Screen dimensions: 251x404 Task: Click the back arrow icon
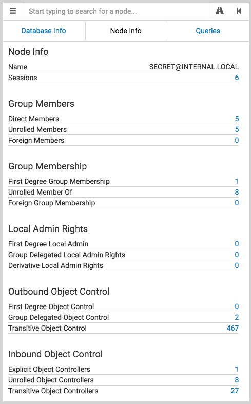point(239,11)
